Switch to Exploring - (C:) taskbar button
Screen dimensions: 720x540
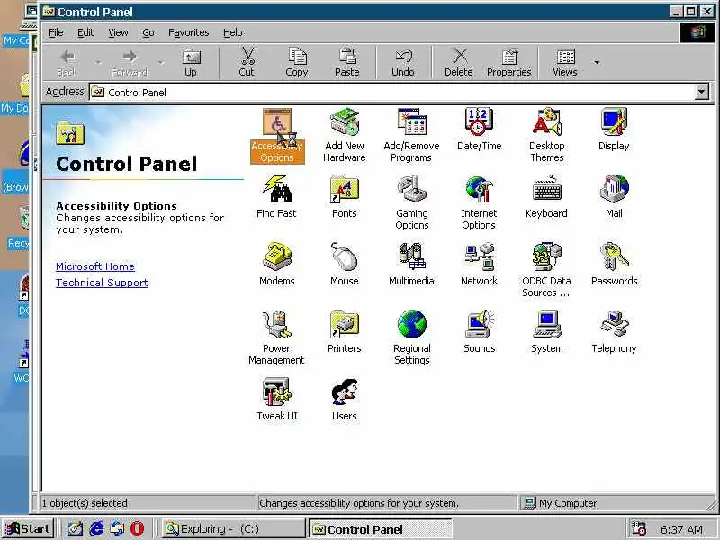point(233,529)
